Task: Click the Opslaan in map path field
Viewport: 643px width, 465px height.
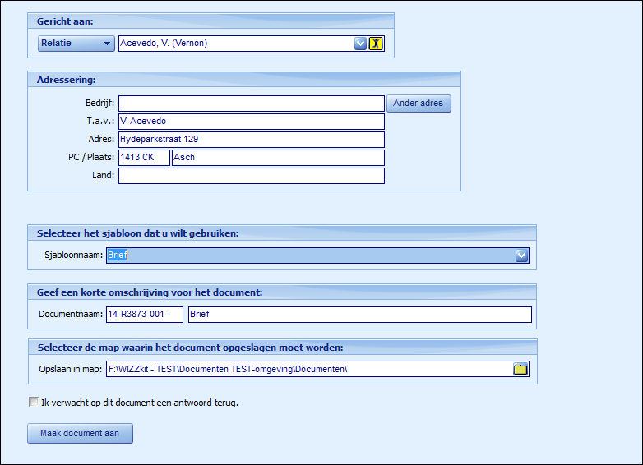Action: coord(308,369)
